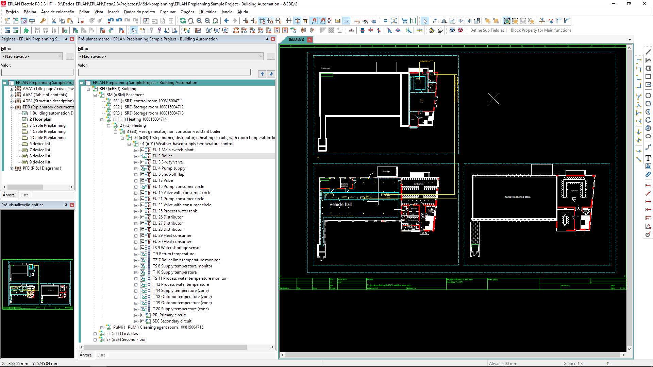
Task: Expand FF First Floor node
Action: pos(95,334)
